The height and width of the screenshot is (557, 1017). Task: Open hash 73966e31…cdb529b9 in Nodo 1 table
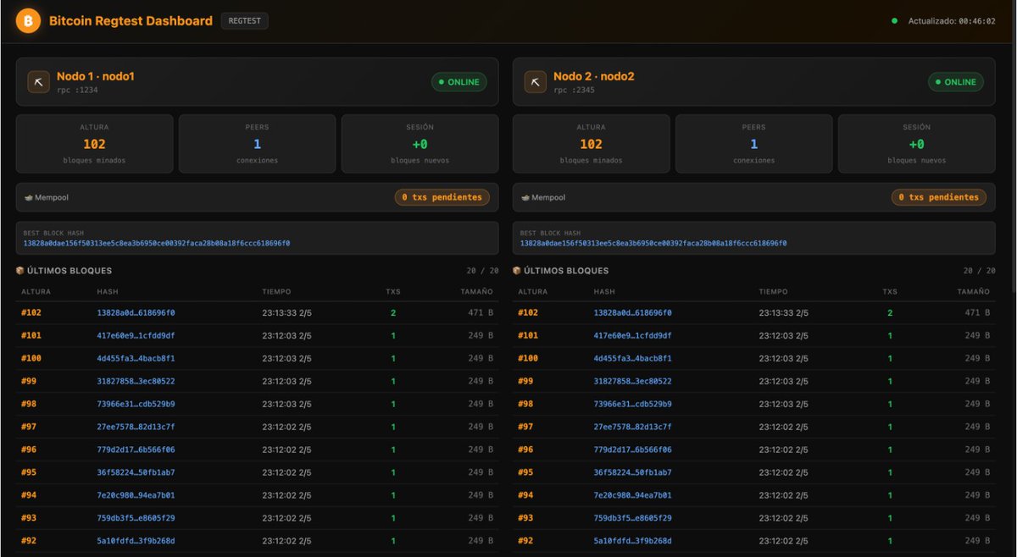click(x=136, y=404)
